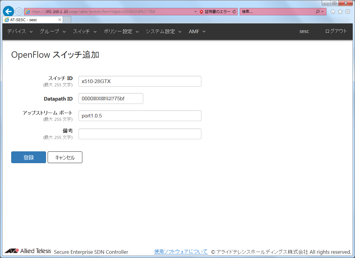355x258 pixels.
Task: Open the AMF menu
Action: click(197, 31)
